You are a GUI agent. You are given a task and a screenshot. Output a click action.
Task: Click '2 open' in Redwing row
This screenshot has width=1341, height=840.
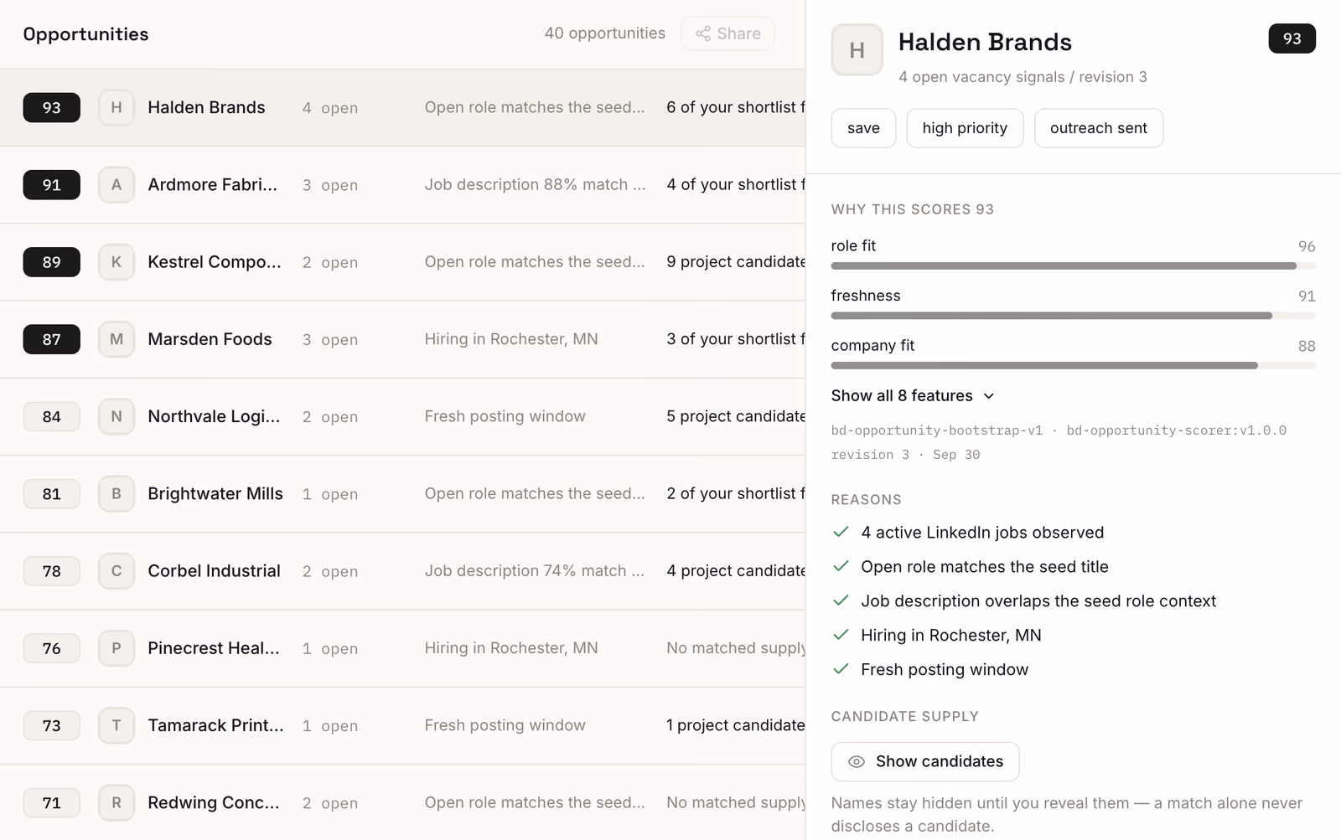[x=330, y=803]
